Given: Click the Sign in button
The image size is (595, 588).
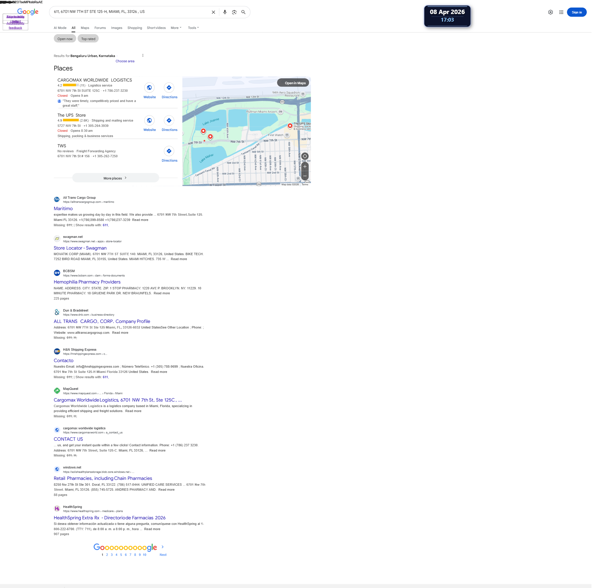Looking at the screenshot, I should pyautogui.click(x=576, y=12).
